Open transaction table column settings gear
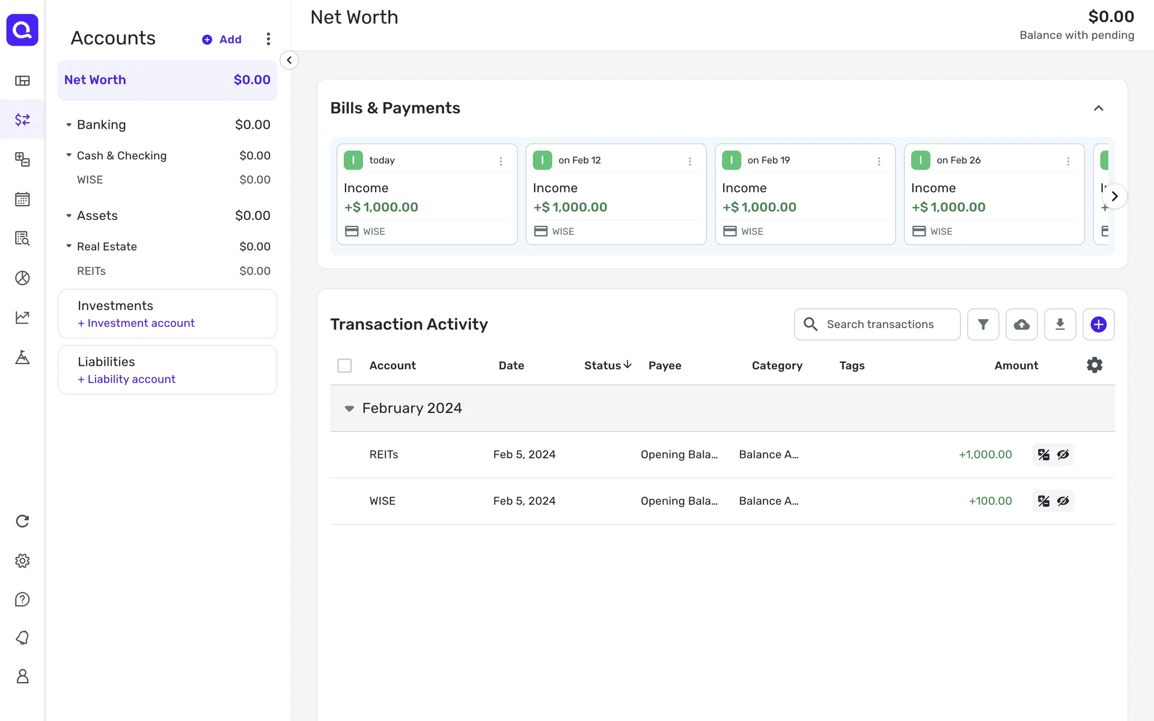The width and height of the screenshot is (1154, 721). [1094, 365]
